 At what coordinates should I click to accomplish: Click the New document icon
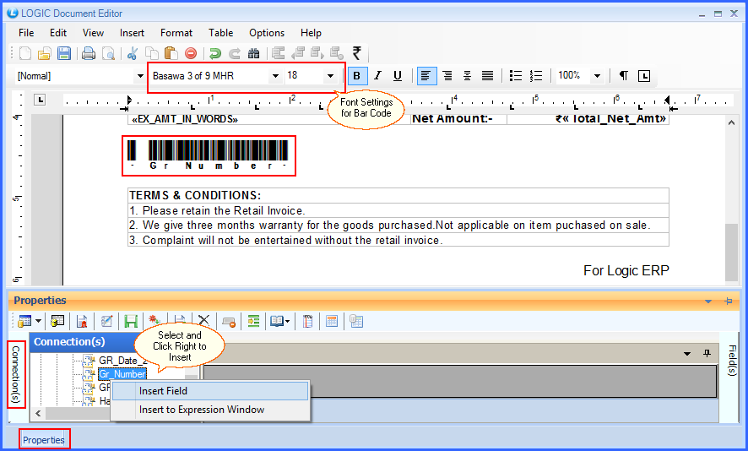click(x=25, y=53)
